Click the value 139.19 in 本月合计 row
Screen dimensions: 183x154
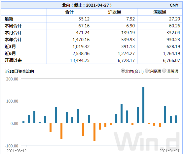pos(128,33)
